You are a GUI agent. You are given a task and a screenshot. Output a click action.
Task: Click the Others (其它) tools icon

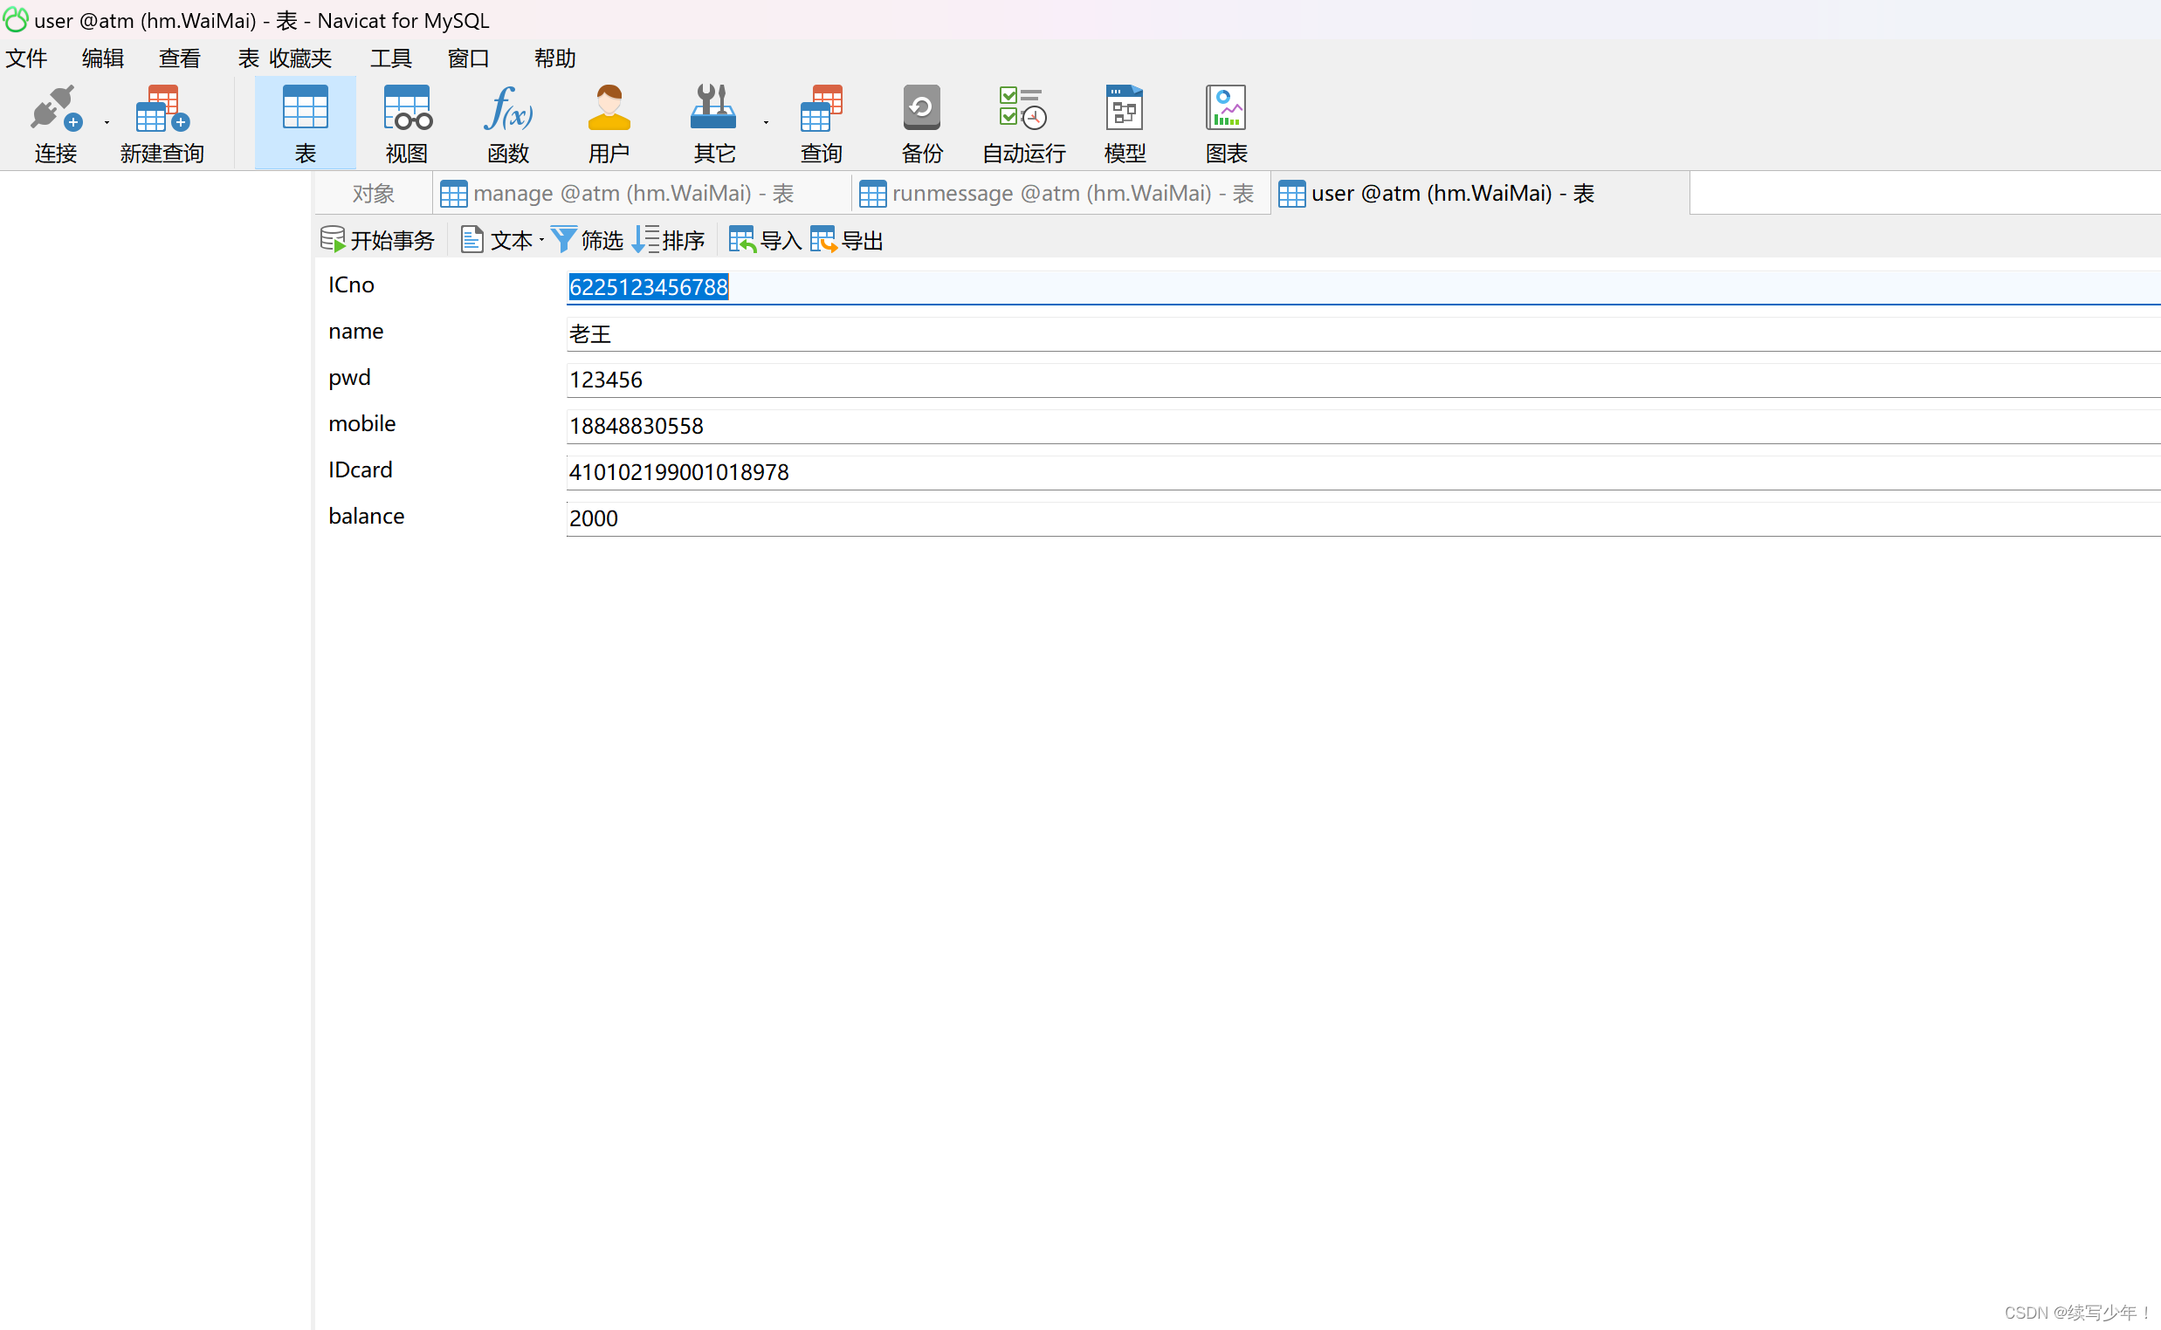coord(713,122)
